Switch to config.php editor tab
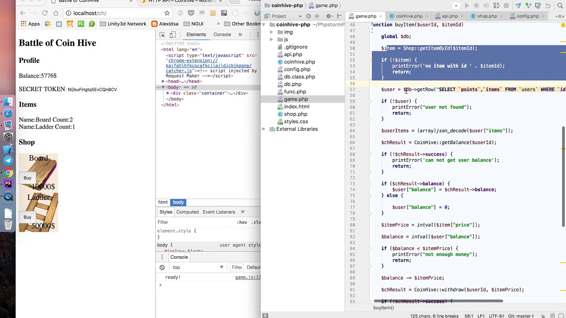This screenshot has height=318, width=566. [x=527, y=16]
